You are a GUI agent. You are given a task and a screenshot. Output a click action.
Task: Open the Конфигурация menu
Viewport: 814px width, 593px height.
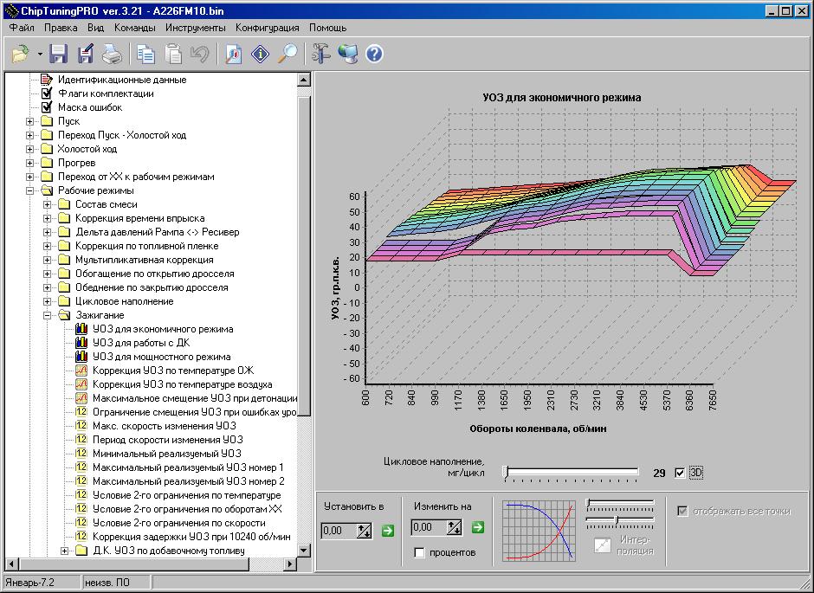(x=268, y=28)
